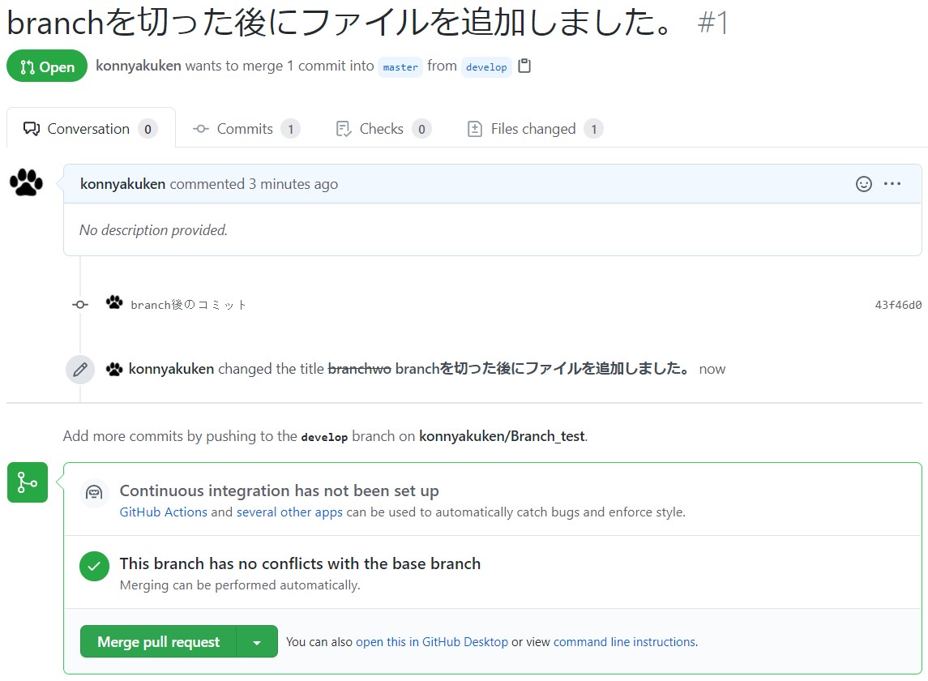The image size is (928, 681).
Task: Add a reaction with the smiley icon
Action: point(863,184)
